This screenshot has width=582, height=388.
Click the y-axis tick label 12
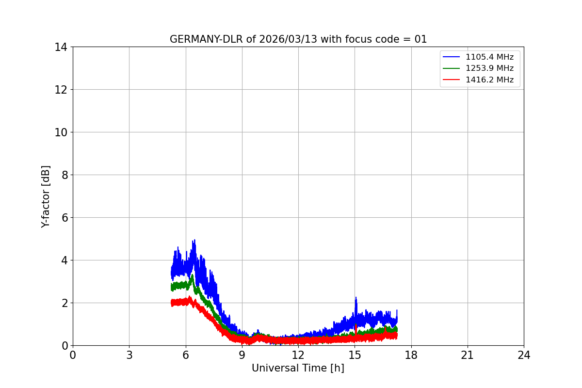point(61,90)
